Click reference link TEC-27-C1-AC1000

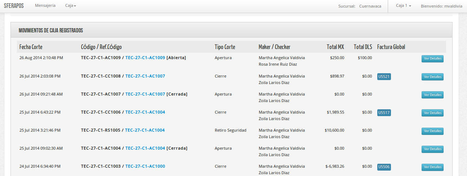[x=145, y=166]
